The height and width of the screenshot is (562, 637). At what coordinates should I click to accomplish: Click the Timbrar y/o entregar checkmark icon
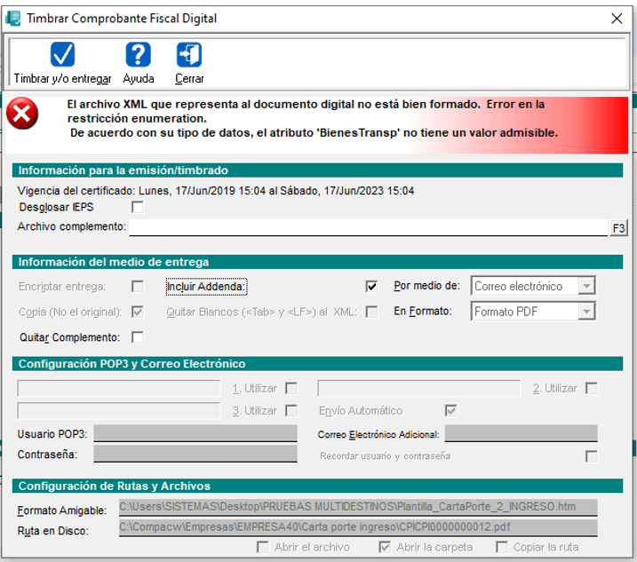click(x=62, y=54)
